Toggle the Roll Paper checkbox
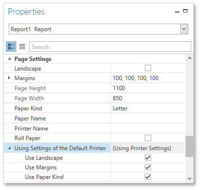200x190 pixels. coord(148,138)
